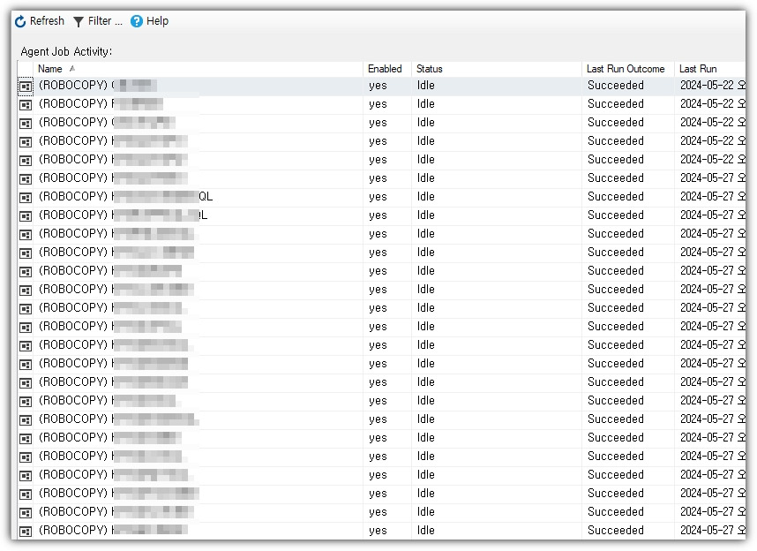The image size is (757, 551).
Task: Click 'yes' in the highlighted selected row
Action: (378, 86)
